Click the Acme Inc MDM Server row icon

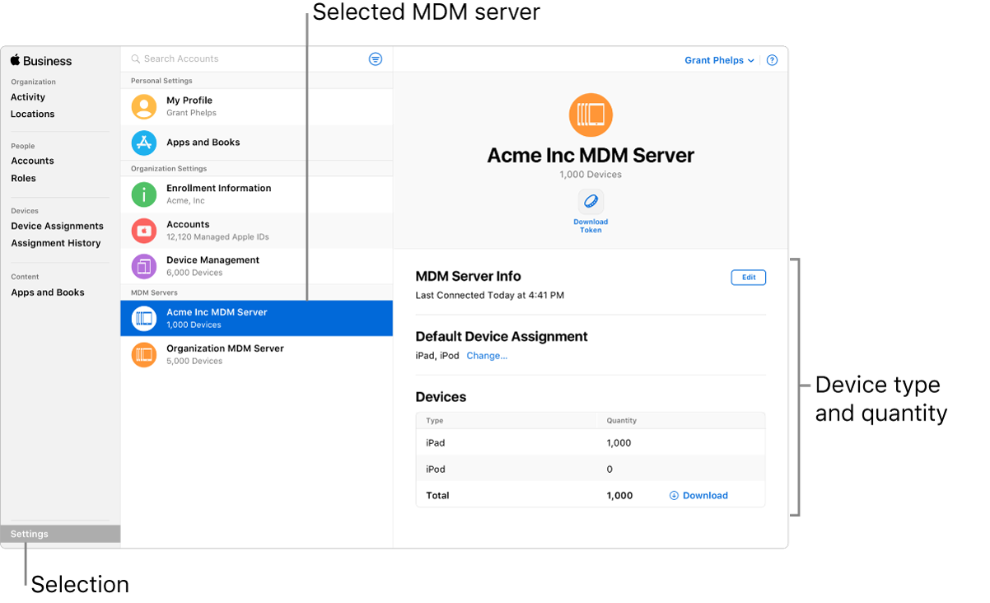(144, 318)
